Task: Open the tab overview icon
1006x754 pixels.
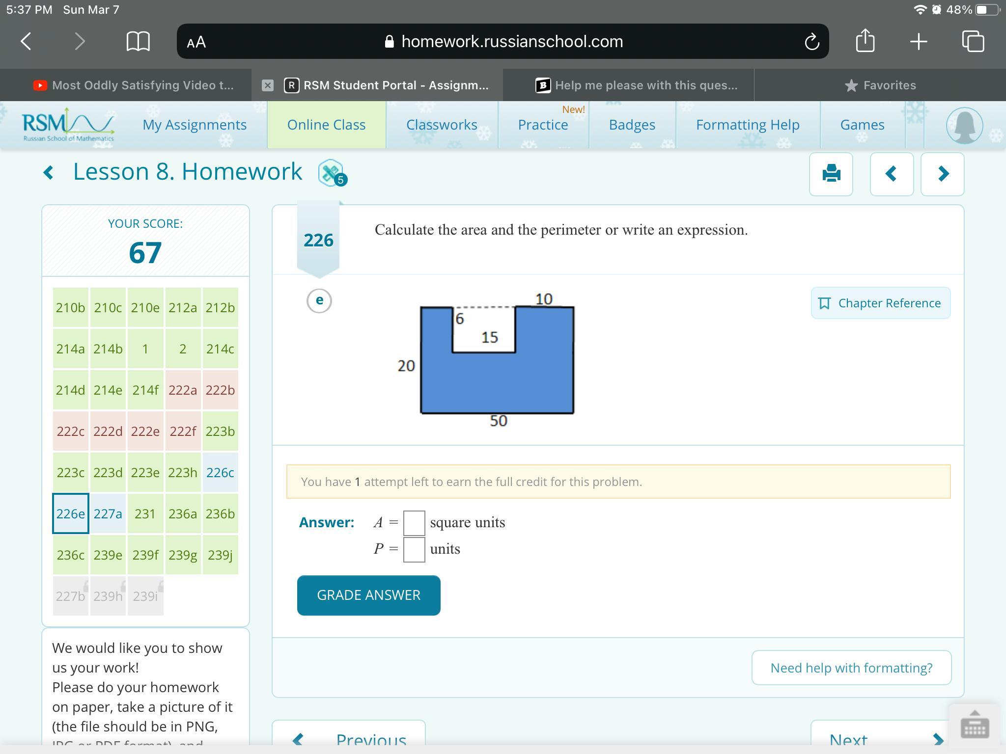Action: [x=973, y=41]
